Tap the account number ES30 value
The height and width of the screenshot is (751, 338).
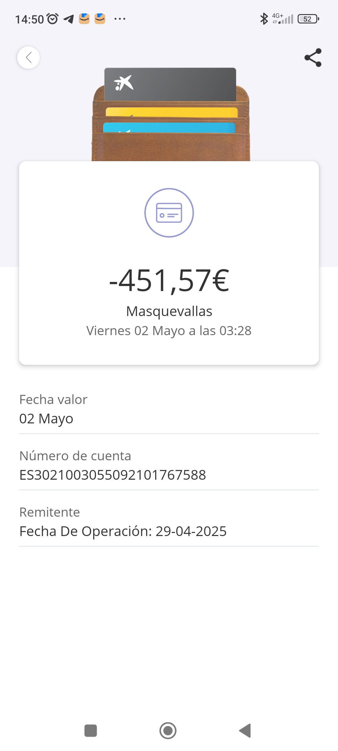pyautogui.click(x=113, y=475)
